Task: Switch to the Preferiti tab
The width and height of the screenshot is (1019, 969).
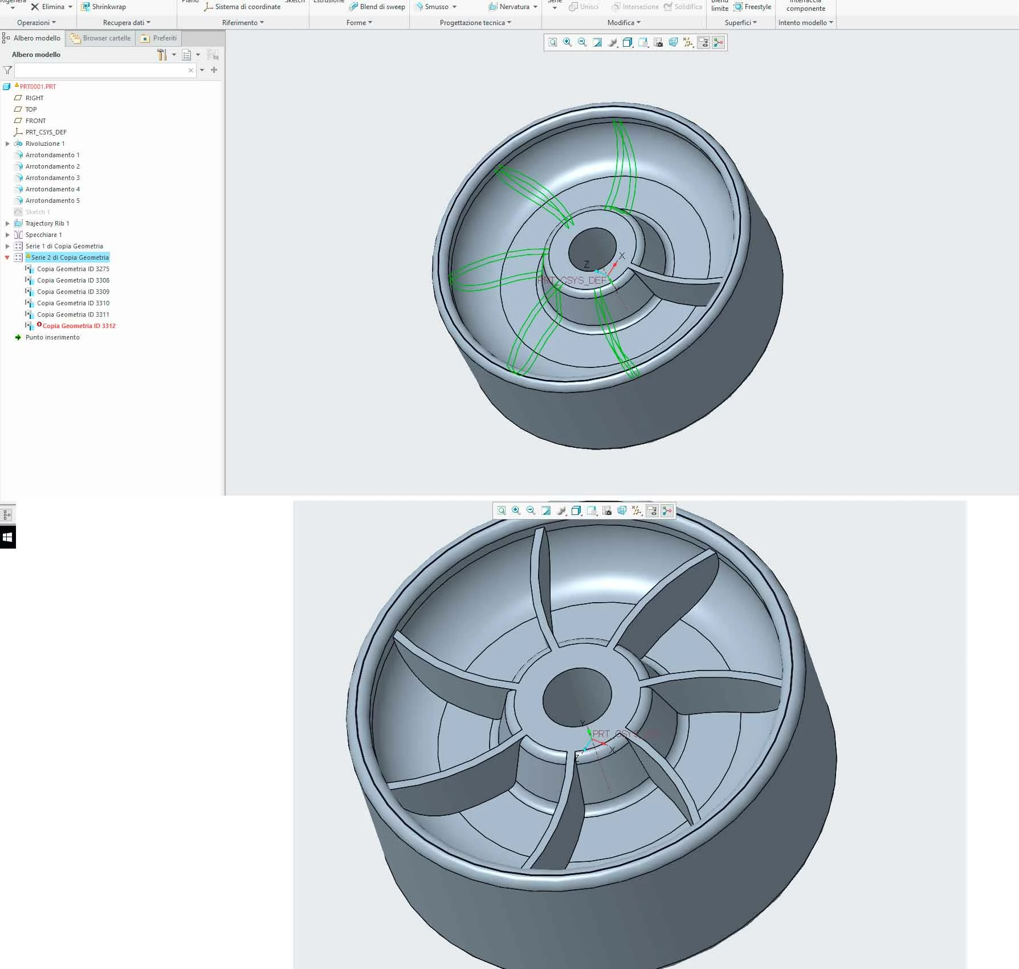Action: point(159,38)
